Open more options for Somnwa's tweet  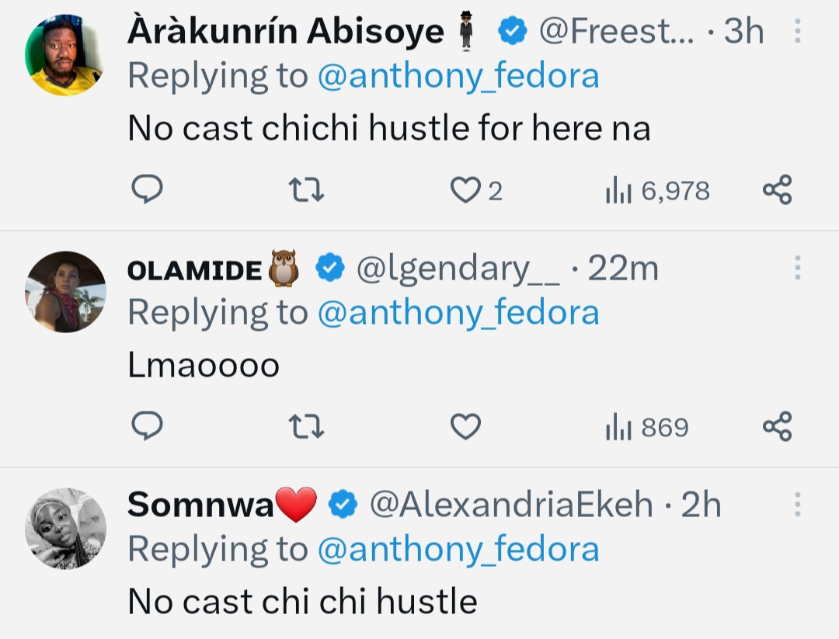797,505
